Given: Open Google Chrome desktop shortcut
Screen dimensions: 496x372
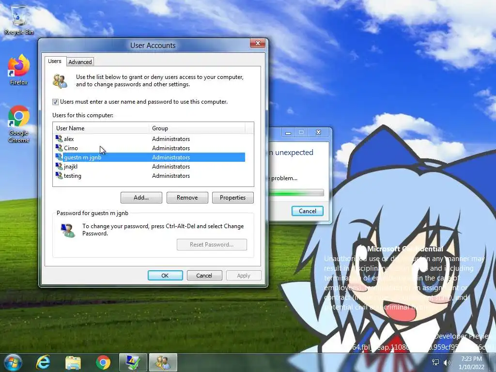Looking at the screenshot, I should coord(19,124).
